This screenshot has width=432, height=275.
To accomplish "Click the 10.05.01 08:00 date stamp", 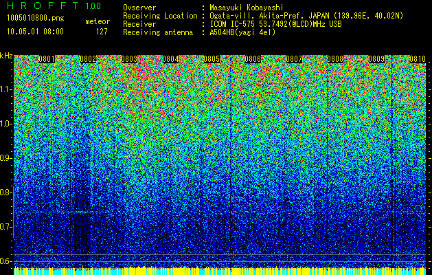I will [34, 32].
